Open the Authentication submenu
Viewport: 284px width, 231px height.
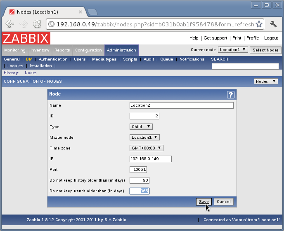[53, 59]
